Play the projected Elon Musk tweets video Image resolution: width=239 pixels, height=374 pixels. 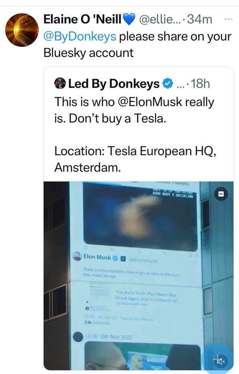(x=138, y=276)
